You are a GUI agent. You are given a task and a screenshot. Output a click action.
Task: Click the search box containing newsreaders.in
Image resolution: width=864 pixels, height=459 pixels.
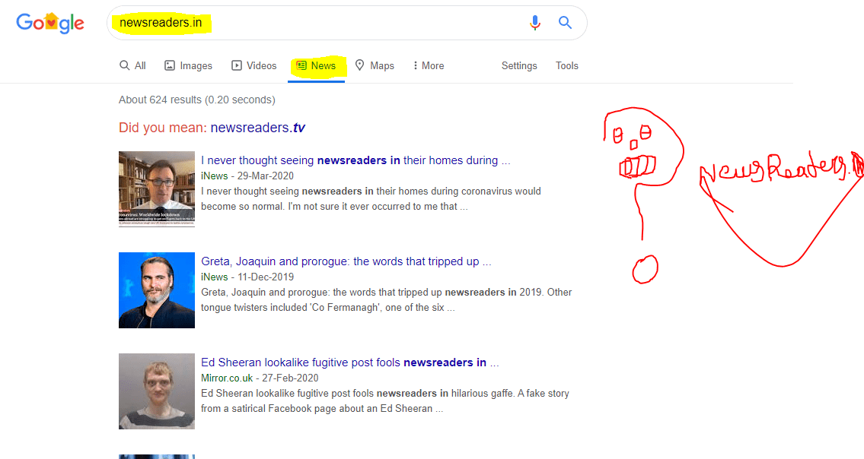click(x=346, y=23)
